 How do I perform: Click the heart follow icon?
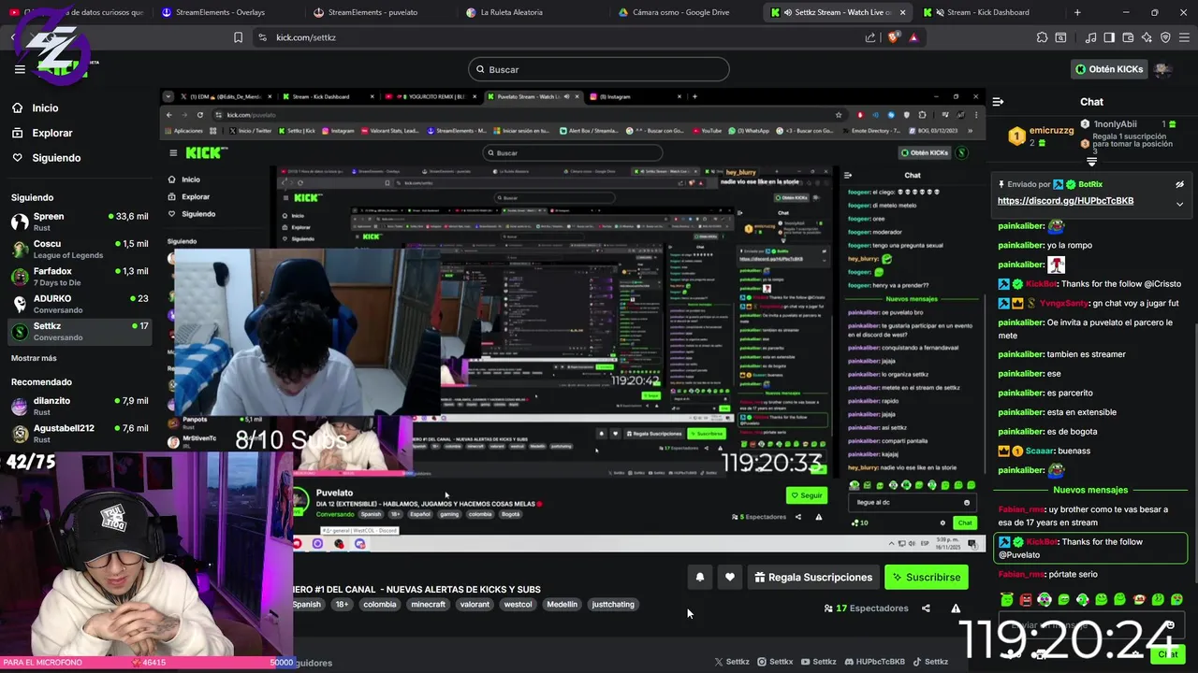(730, 578)
